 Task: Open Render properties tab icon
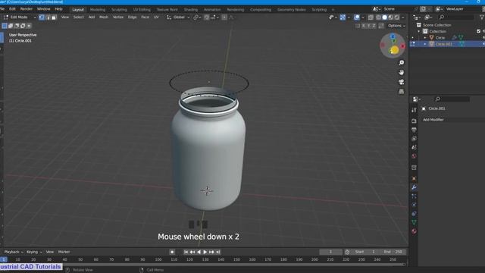(x=414, y=121)
